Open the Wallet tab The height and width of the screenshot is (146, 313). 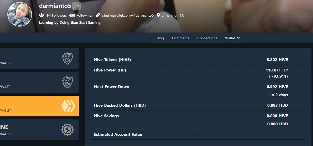[x=230, y=38]
